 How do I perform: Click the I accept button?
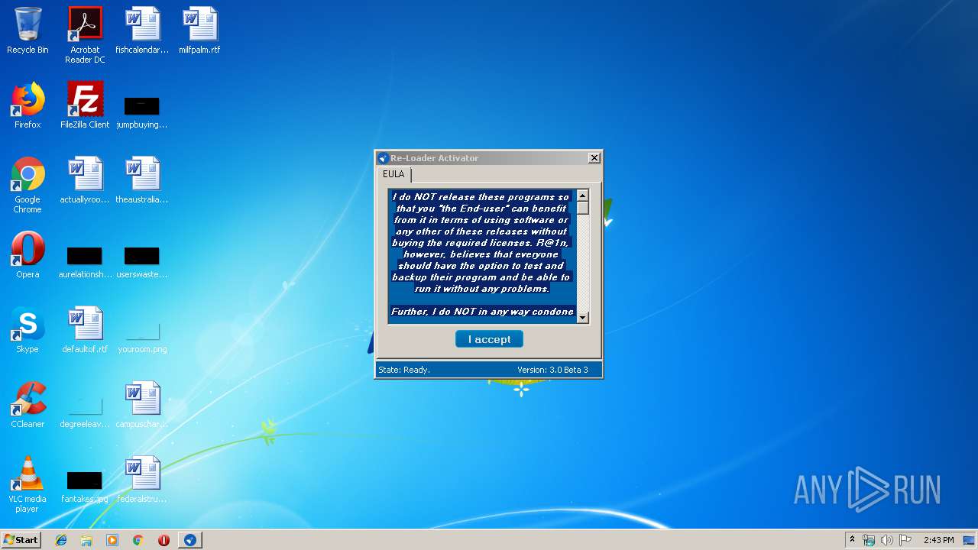click(489, 339)
